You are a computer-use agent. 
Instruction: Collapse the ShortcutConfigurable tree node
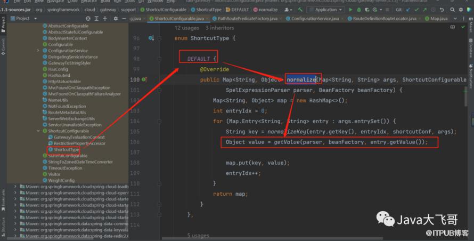[38, 131]
